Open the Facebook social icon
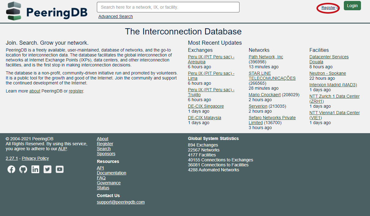 pyautogui.click(x=11, y=169)
